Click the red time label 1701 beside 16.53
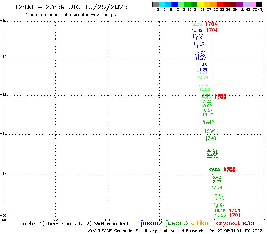The width and height of the screenshot is (267, 234). [235, 215]
